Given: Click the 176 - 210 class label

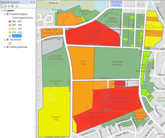Looking at the screenshot, I should click(x=17, y=32).
